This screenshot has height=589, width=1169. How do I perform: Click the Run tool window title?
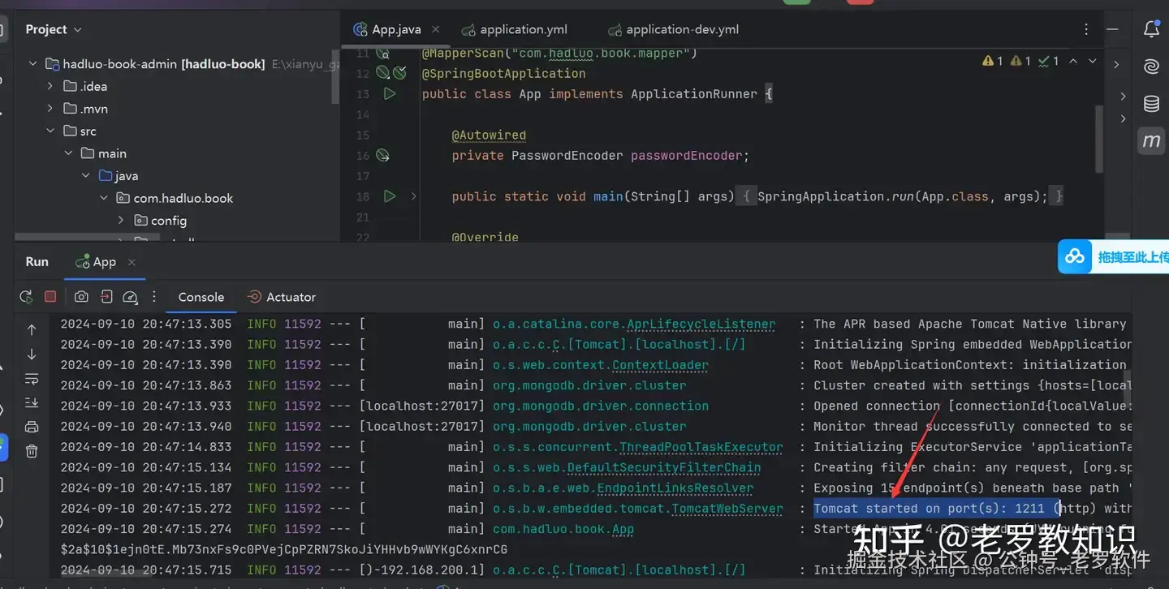point(37,262)
